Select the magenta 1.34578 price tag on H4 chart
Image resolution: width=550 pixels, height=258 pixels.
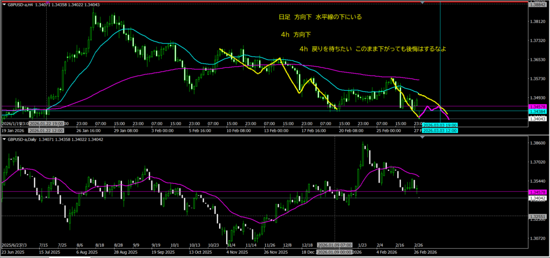(538, 107)
